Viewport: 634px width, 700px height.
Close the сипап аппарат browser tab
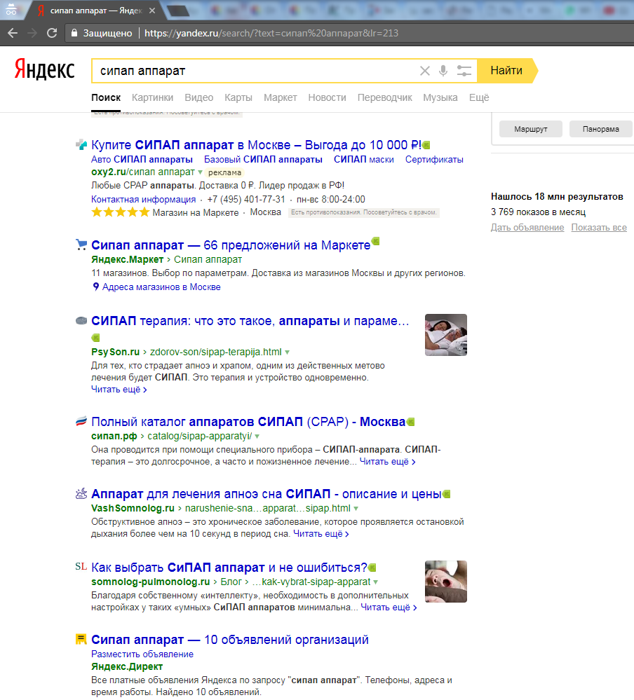pos(152,11)
